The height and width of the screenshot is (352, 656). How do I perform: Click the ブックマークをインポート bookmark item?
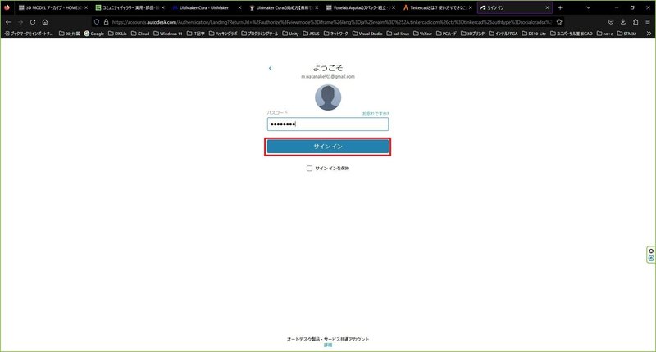[x=29, y=34]
